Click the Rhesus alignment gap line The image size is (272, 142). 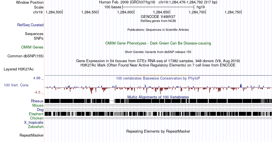point(112,101)
